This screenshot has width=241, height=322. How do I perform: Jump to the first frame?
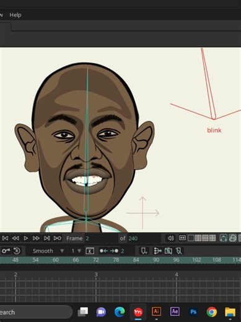6,238
